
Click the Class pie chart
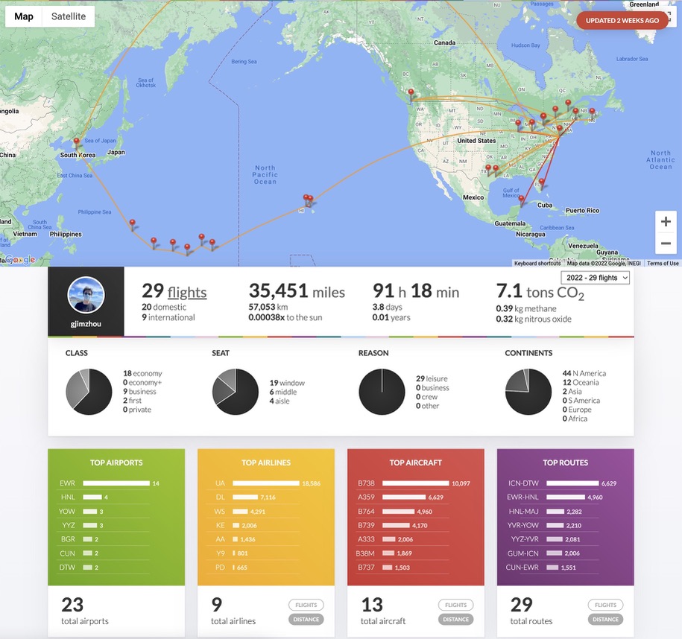tap(89, 392)
